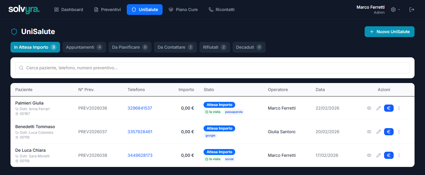Set amount for Benedetti Tommaso (euro button)
425x175 pixels.
[x=389, y=132]
